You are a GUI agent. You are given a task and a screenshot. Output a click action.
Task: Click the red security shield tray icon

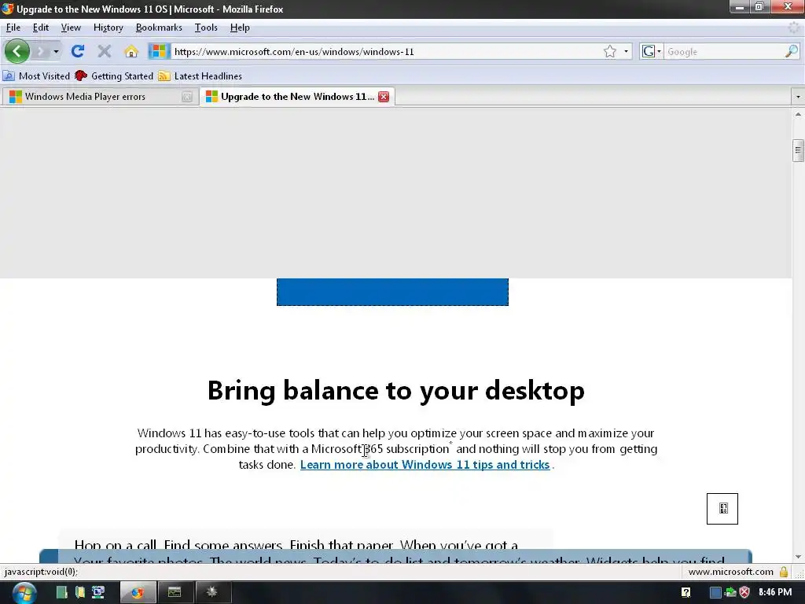tap(744, 593)
